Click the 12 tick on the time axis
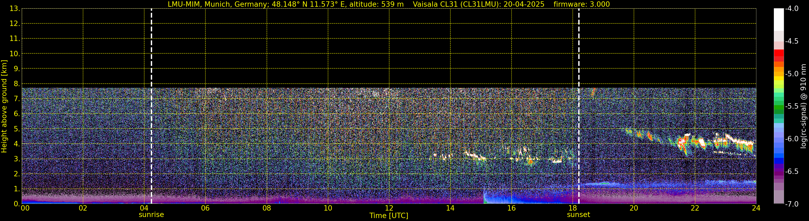 (x=389, y=208)
